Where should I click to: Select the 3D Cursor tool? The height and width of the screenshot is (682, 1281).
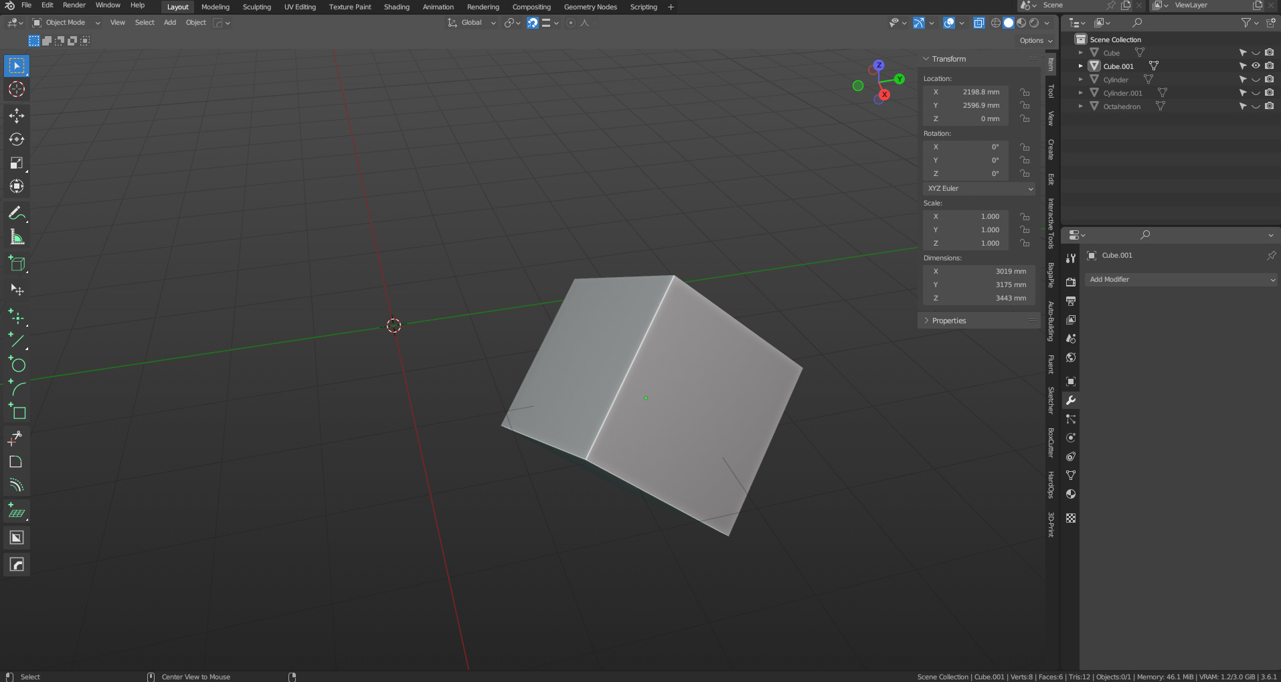tap(17, 89)
